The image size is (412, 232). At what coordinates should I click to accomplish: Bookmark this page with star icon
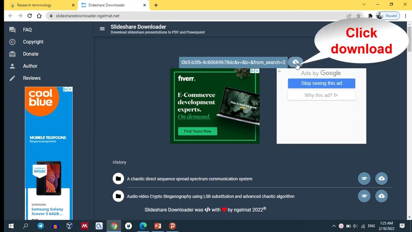pos(358,16)
